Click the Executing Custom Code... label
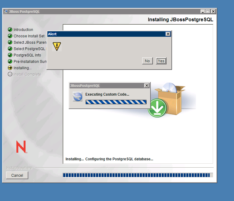 pyautogui.click(x=107, y=94)
